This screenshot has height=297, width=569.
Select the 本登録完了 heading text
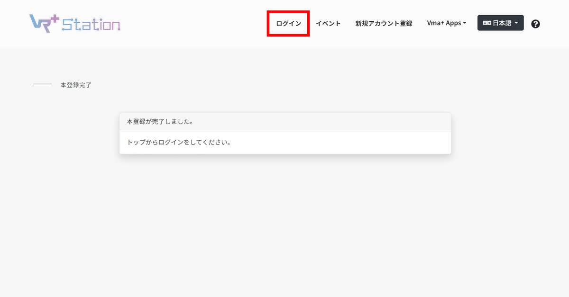point(76,85)
